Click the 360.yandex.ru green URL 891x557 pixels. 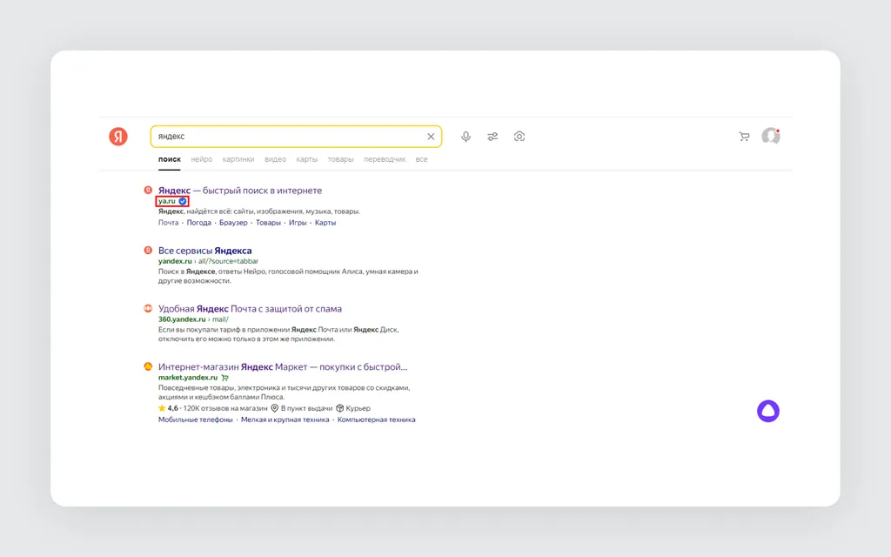coord(182,319)
